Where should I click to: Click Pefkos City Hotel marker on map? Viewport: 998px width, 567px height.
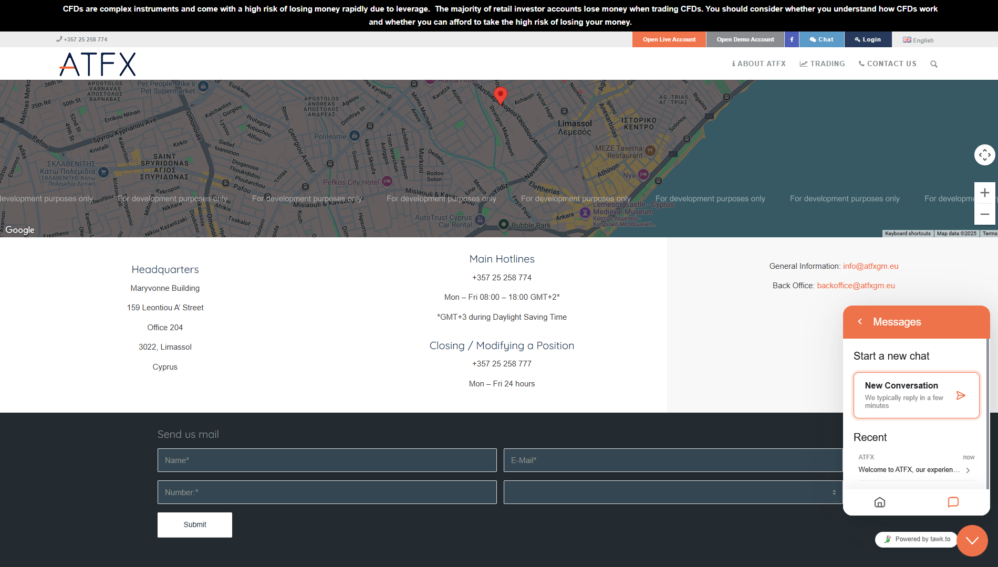click(x=387, y=182)
